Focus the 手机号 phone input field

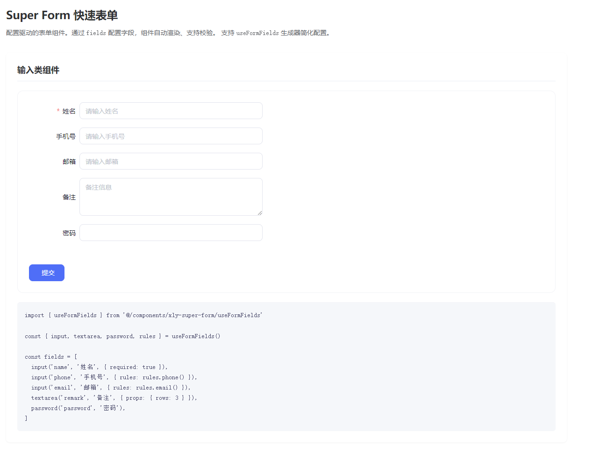(171, 136)
